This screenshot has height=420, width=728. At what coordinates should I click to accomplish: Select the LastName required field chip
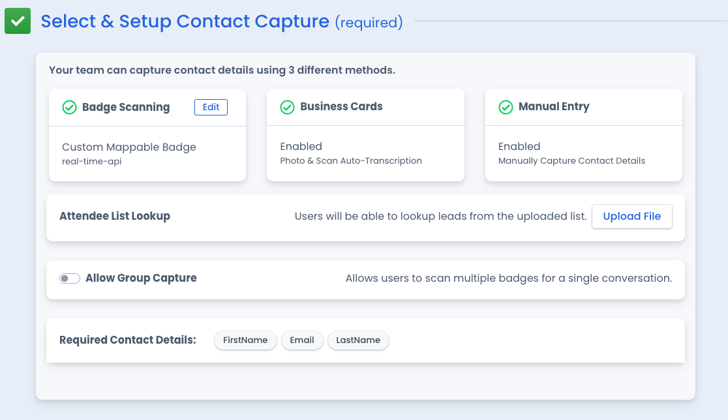point(358,340)
